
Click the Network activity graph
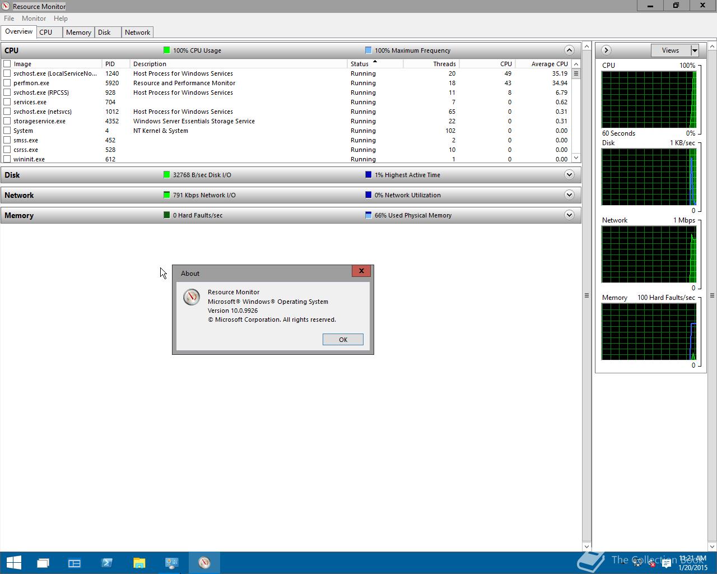pos(649,254)
